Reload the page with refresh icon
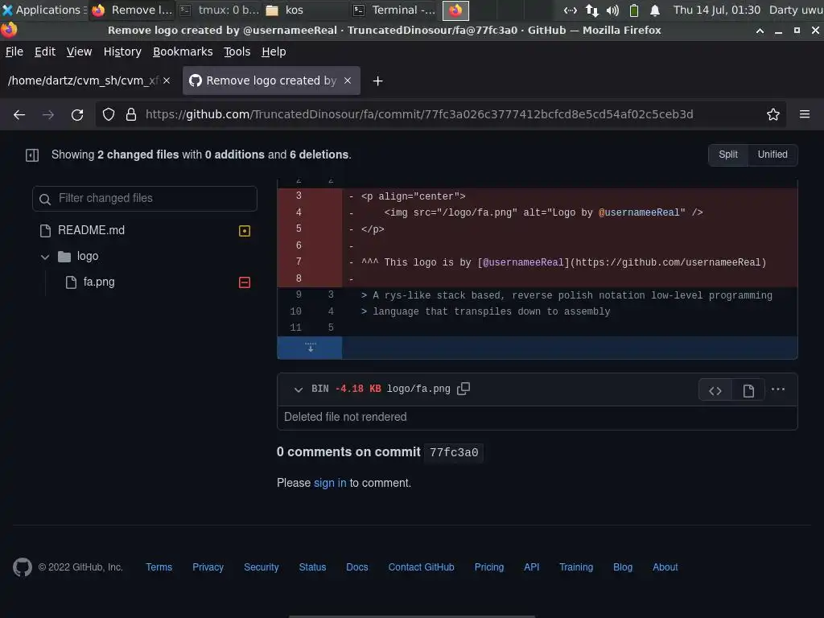This screenshot has width=824, height=618. [x=77, y=114]
